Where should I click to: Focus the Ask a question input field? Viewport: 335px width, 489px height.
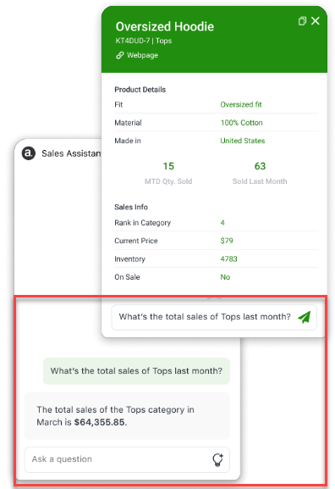click(x=127, y=459)
